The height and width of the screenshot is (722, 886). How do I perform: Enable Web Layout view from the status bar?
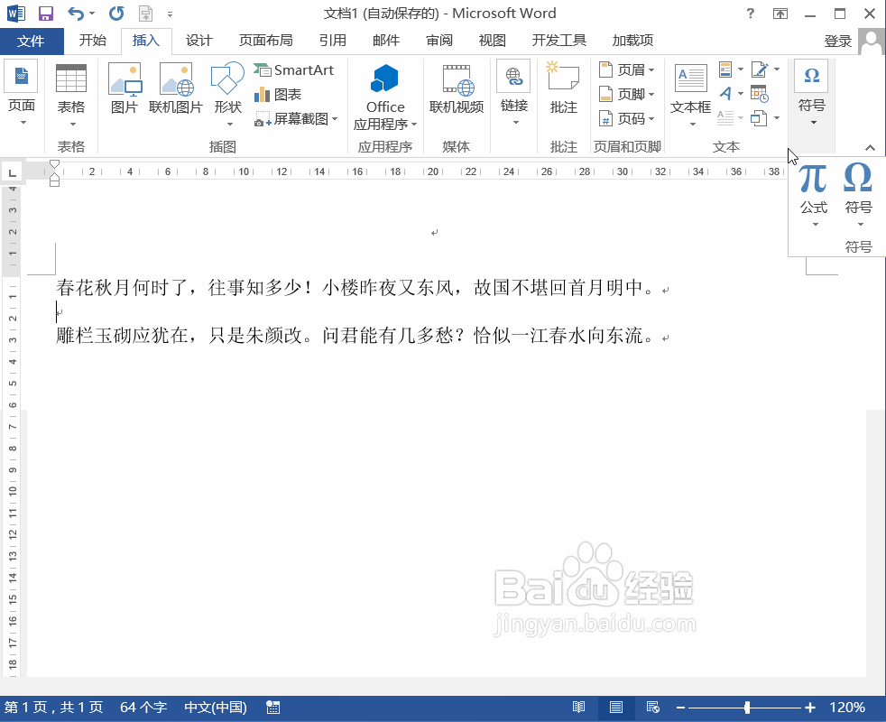pos(653,708)
